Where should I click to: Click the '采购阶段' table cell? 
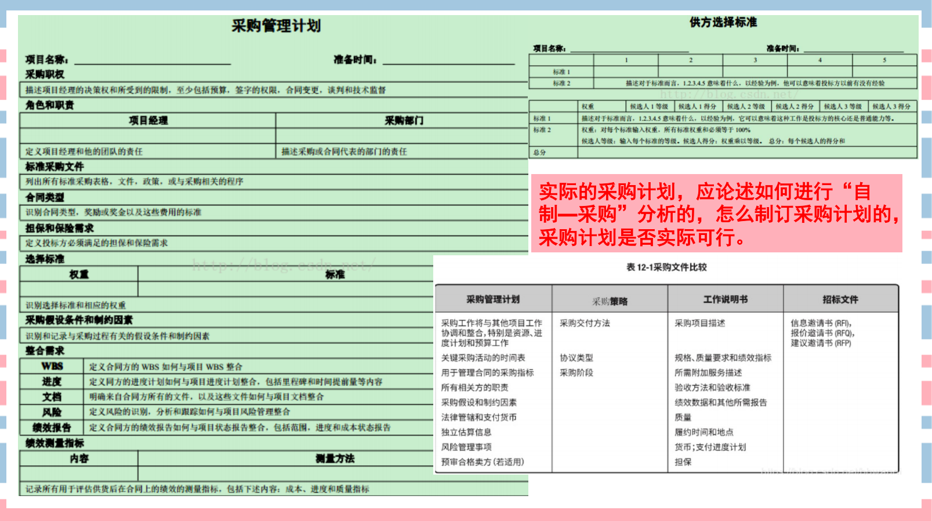pos(576,372)
